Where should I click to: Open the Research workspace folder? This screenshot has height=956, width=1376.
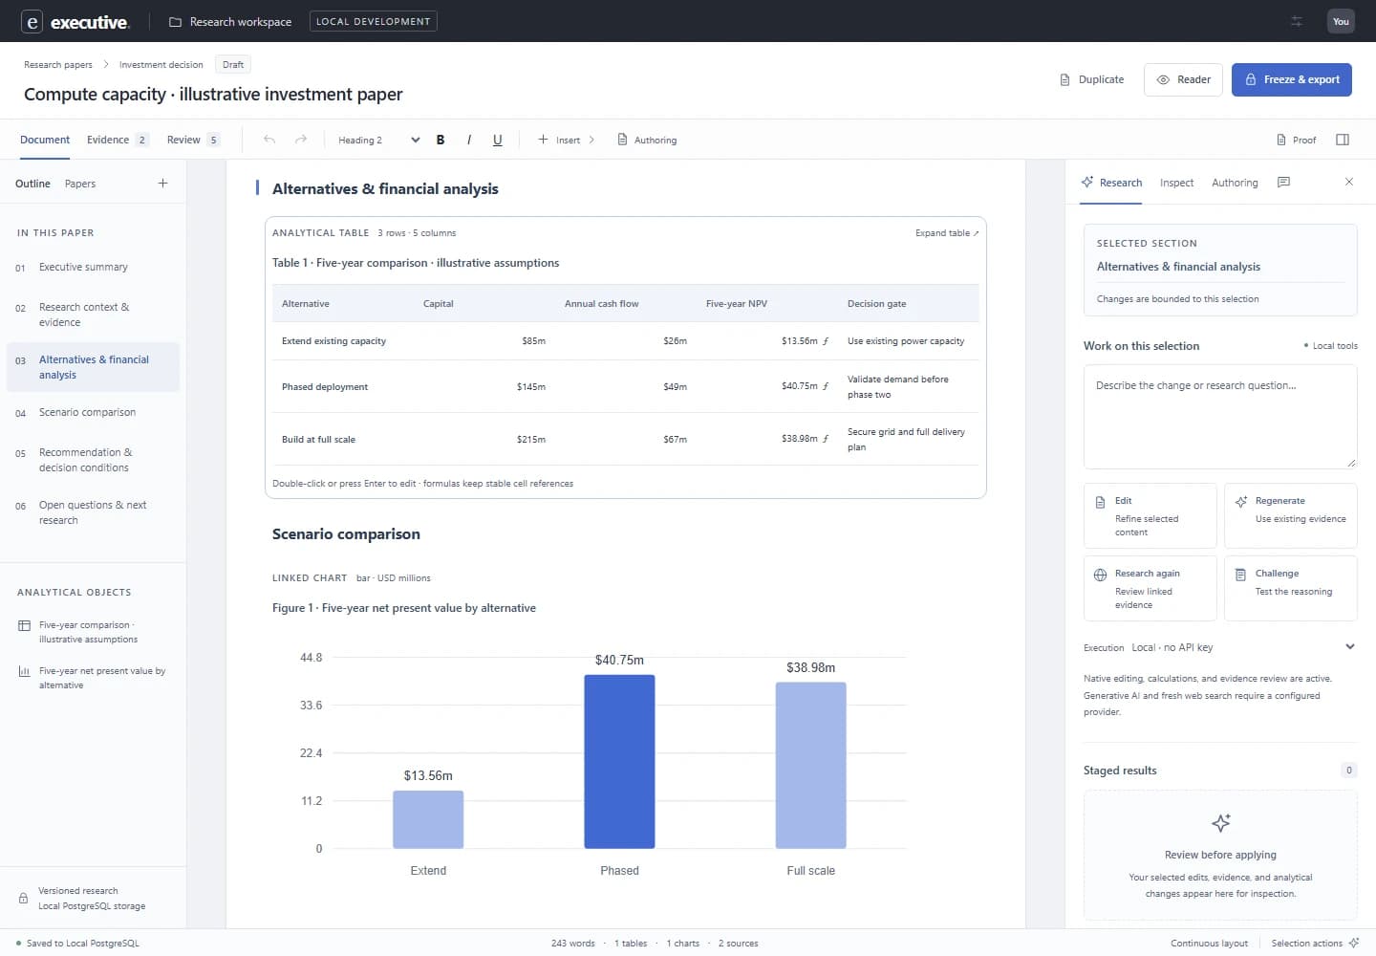pos(230,21)
